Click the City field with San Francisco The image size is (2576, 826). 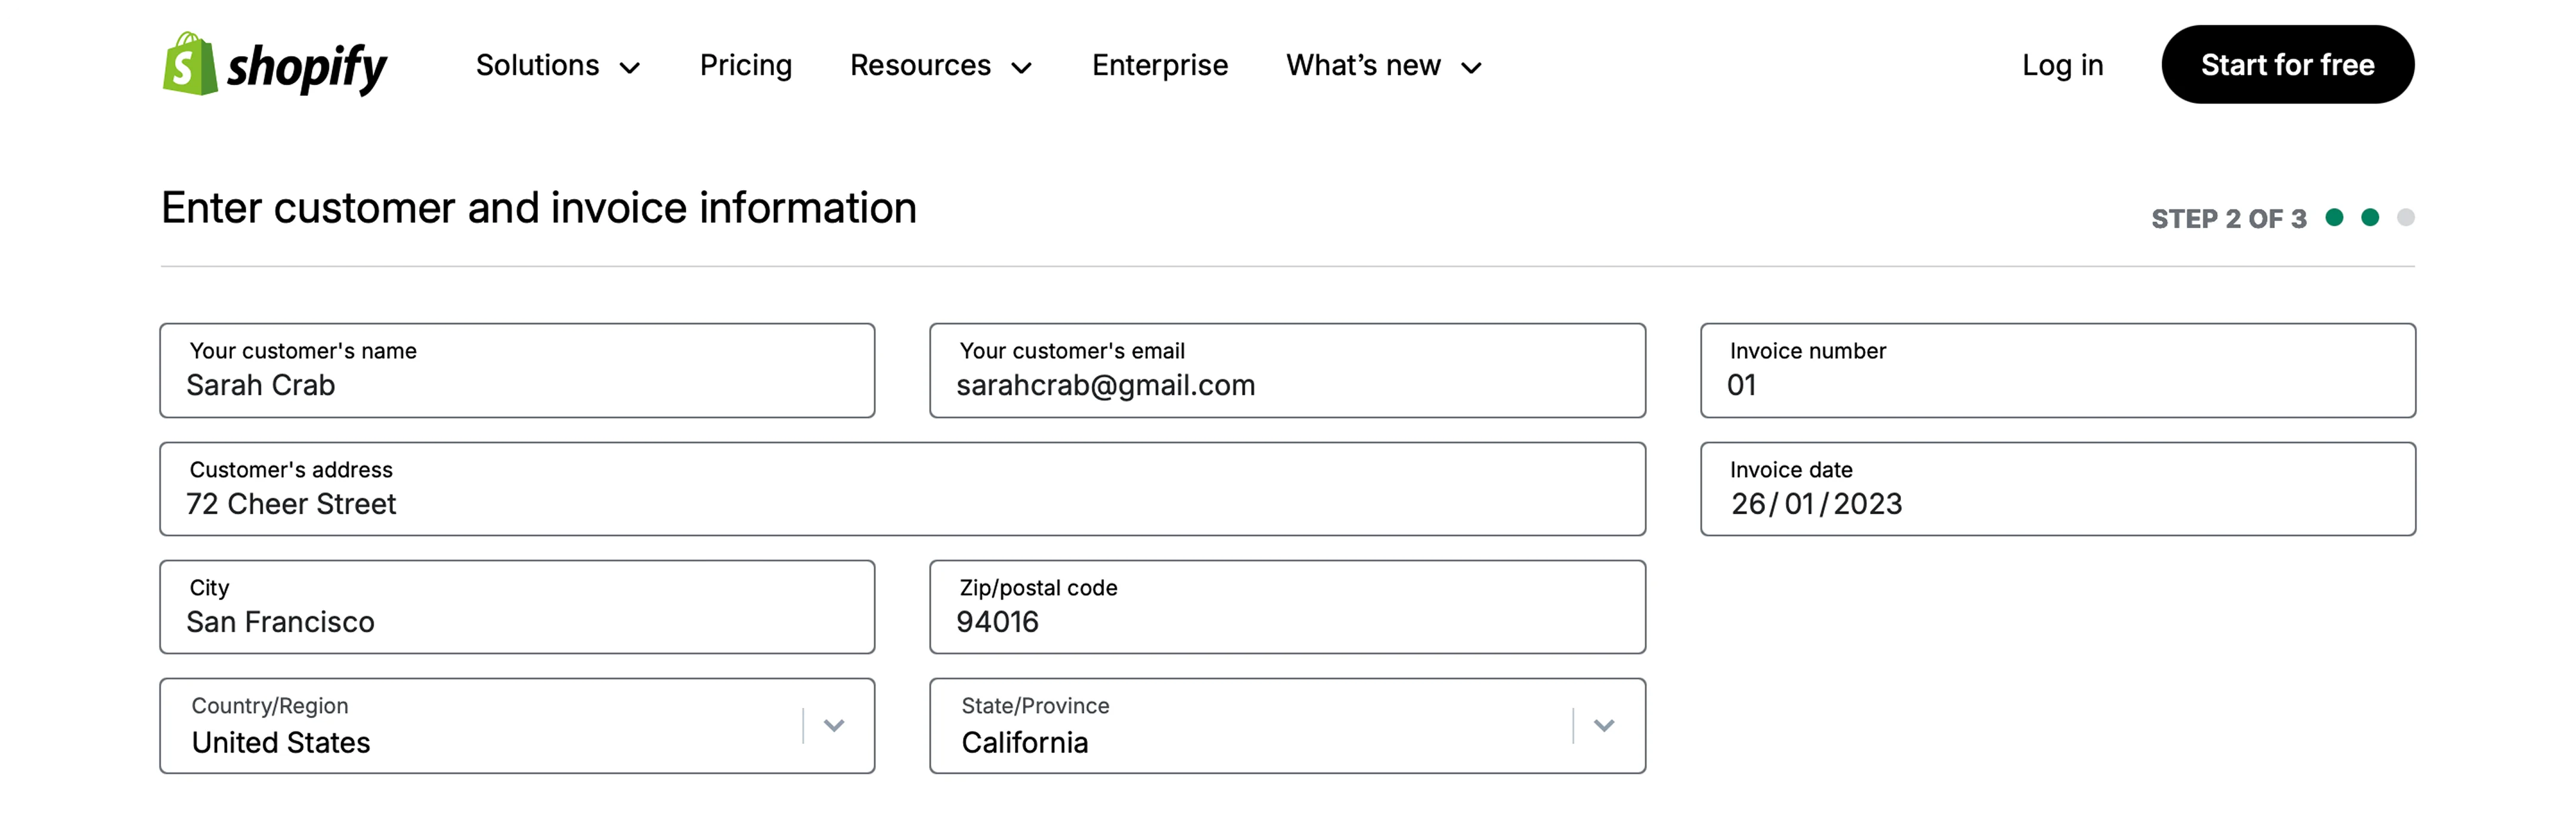pyautogui.click(x=517, y=607)
